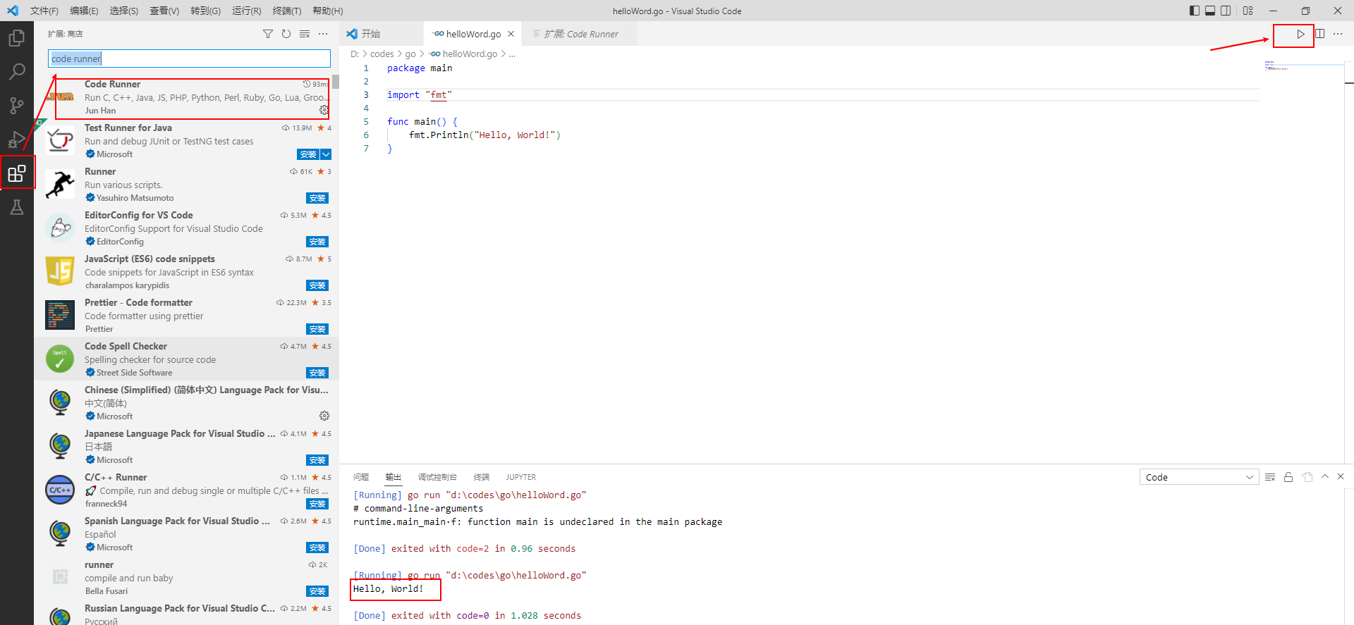This screenshot has width=1354, height=625.
Task: Click the extensions list scrollbar thumb
Action: (336, 81)
